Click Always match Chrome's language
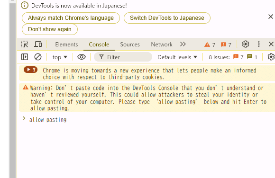The image size is (275, 178). [x=71, y=18]
